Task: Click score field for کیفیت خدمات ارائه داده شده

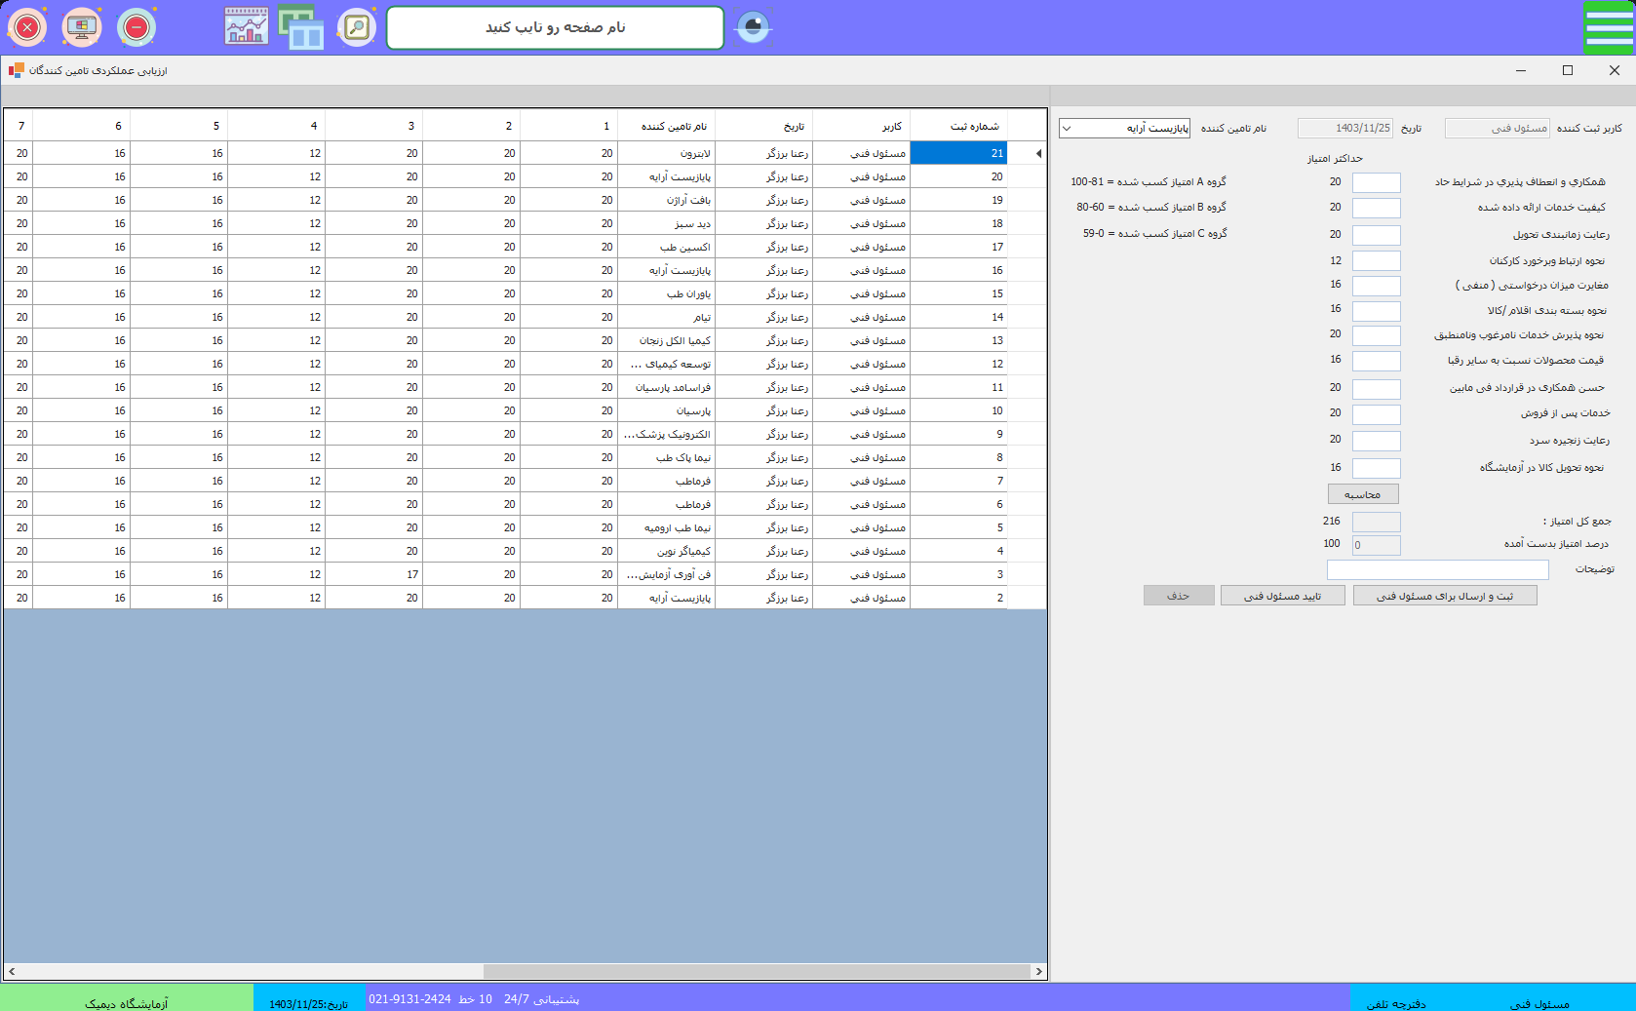Action: (1376, 208)
